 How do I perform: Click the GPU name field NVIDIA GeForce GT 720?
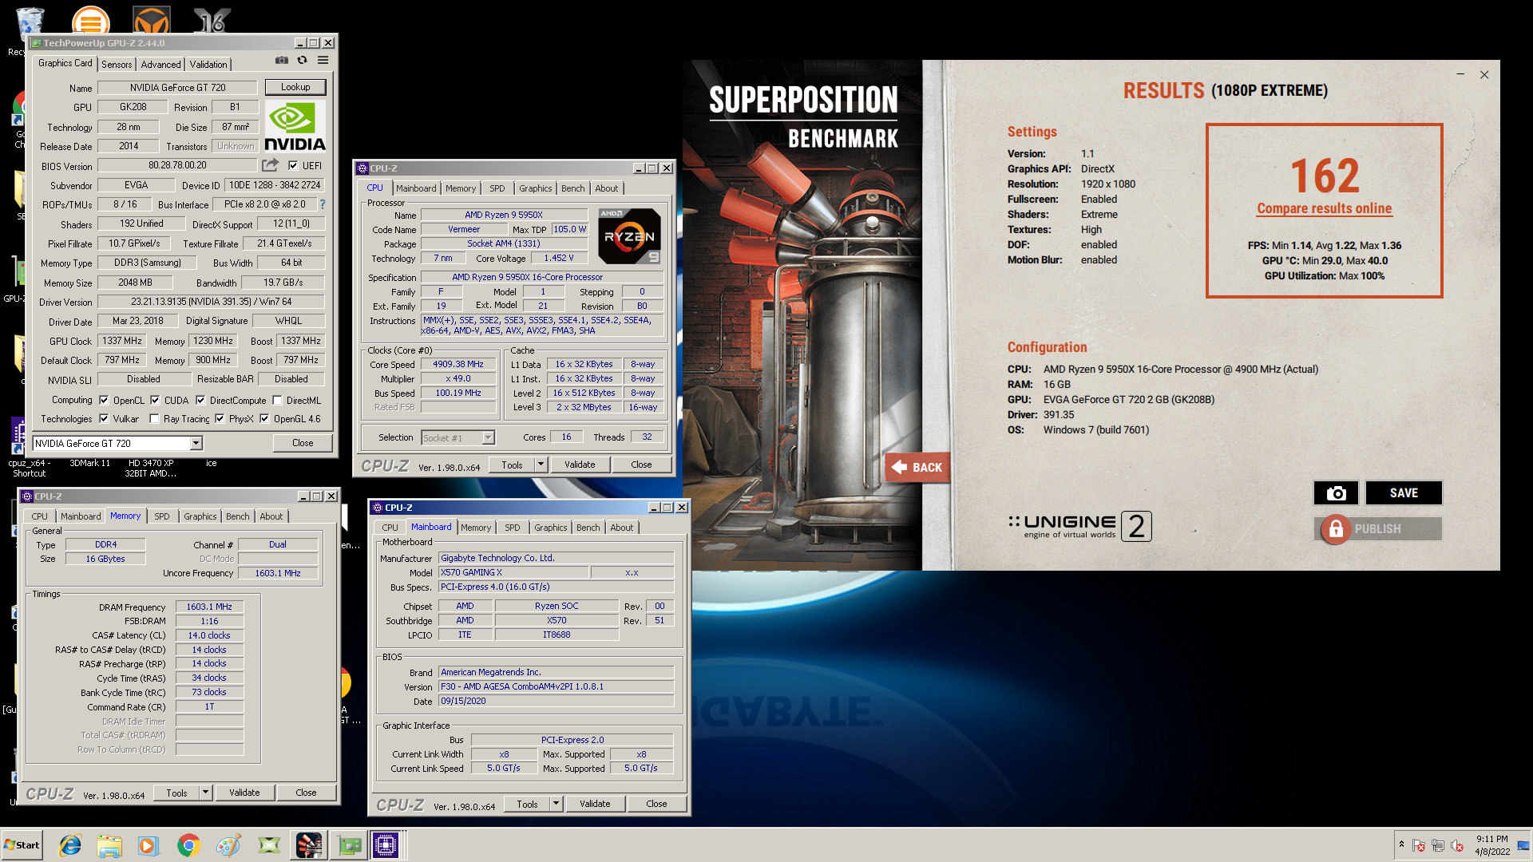(x=178, y=88)
